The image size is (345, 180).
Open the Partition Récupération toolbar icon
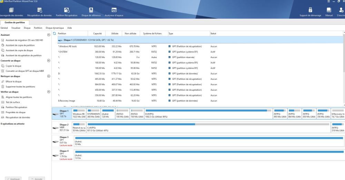point(67,11)
